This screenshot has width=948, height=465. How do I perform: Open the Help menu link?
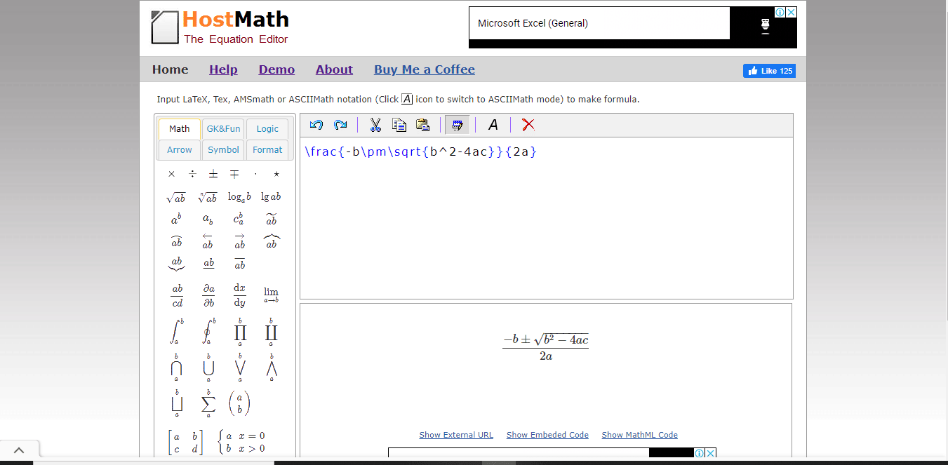coord(223,69)
